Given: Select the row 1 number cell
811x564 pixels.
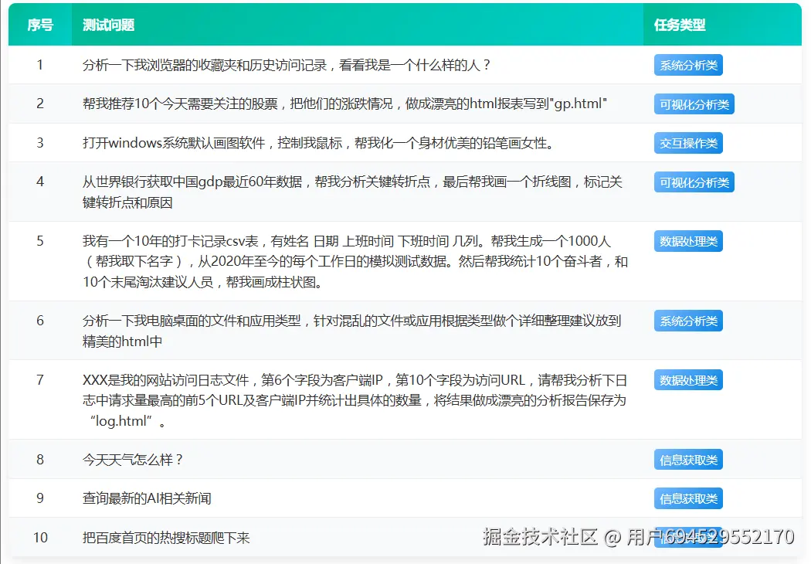Looking at the screenshot, I should tap(40, 65).
